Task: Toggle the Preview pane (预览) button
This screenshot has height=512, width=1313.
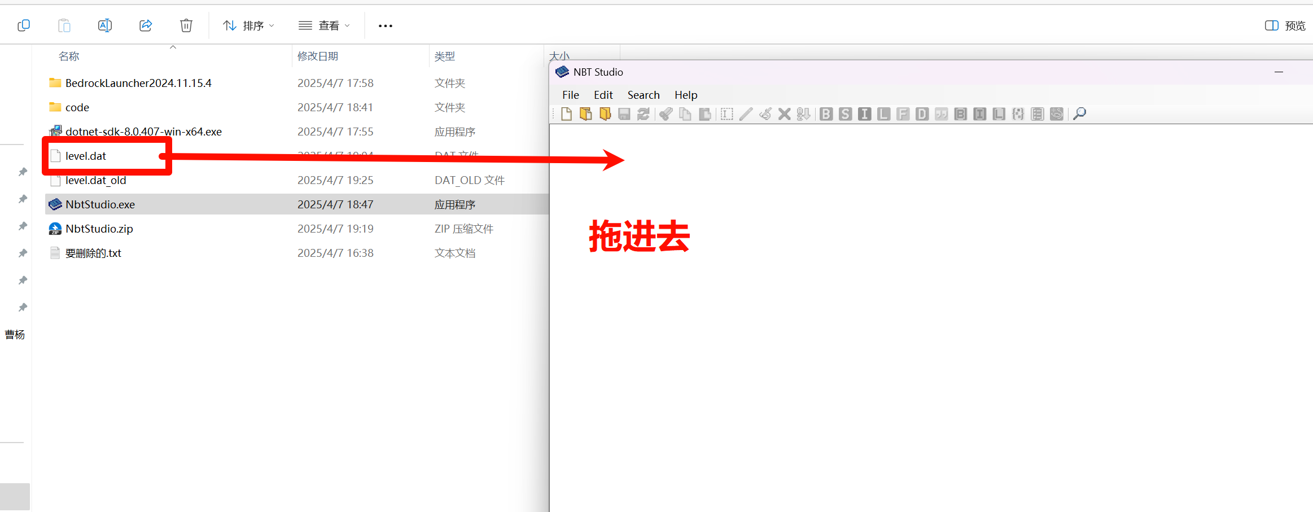Action: [x=1285, y=25]
